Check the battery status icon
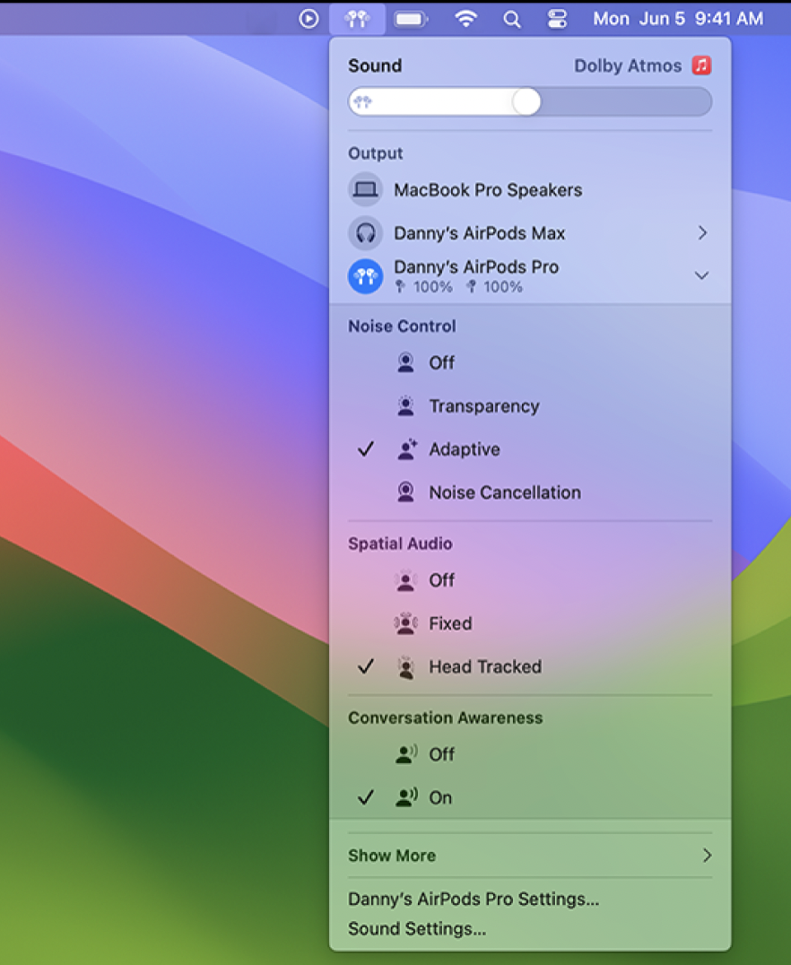The height and width of the screenshot is (965, 791). pos(412,20)
